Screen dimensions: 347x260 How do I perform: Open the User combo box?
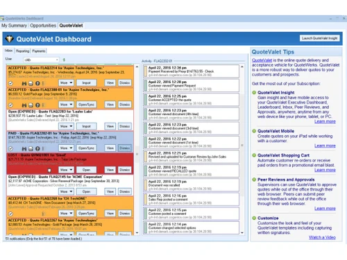tap(41, 60)
